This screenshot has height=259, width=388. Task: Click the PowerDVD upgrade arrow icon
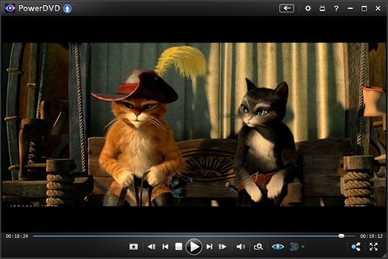(x=67, y=8)
